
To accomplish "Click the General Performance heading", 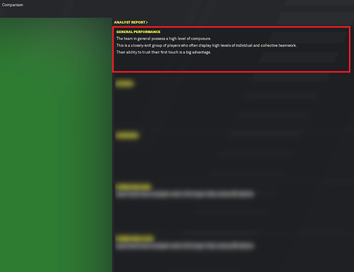I will click(138, 32).
